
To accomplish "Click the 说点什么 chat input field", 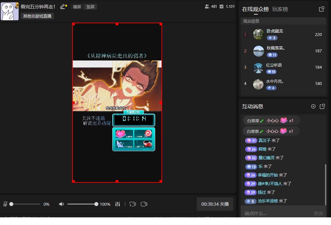I will [x=276, y=213].
